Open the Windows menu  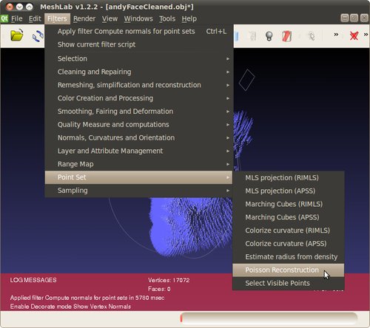point(138,18)
